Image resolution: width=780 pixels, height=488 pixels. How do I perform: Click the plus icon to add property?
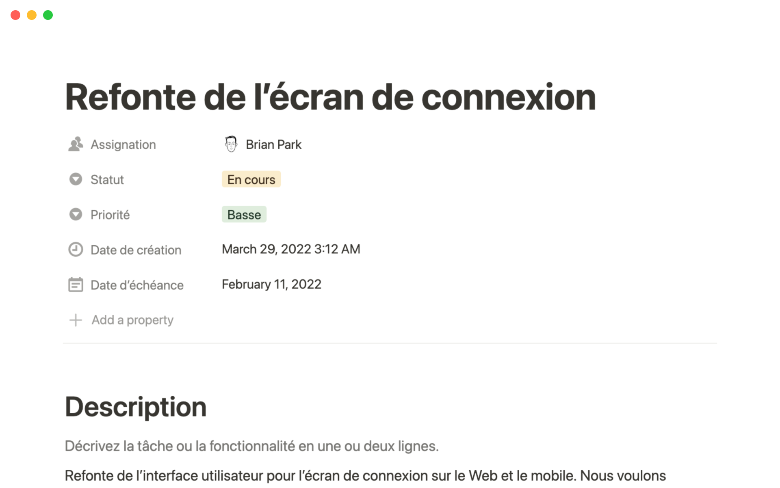[76, 320]
